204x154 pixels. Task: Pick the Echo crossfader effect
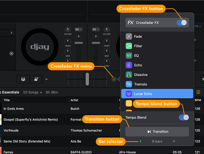tap(138, 65)
